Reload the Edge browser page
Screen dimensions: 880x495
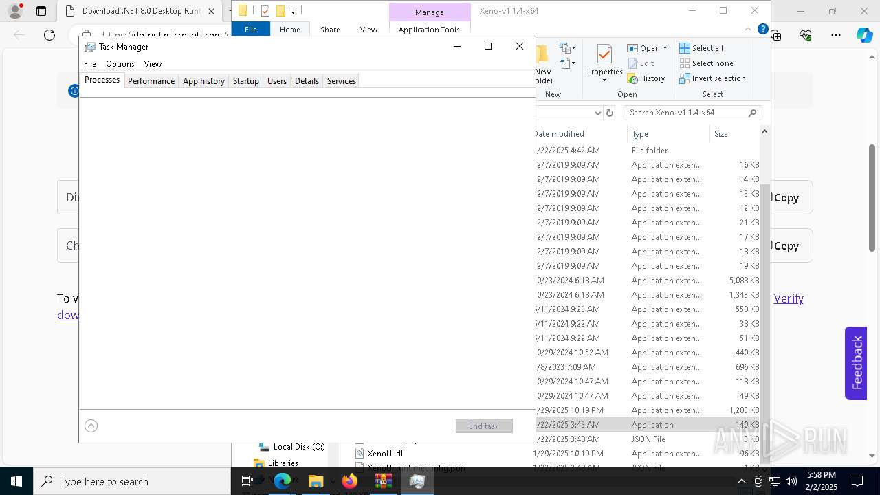[49, 35]
